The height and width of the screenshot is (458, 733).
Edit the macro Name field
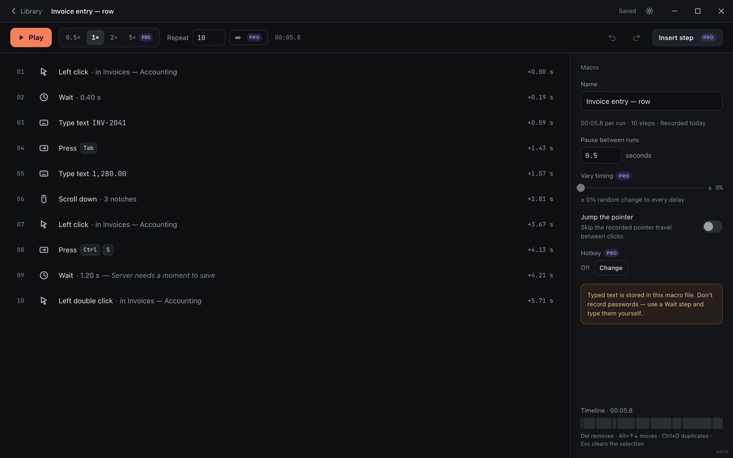click(651, 101)
